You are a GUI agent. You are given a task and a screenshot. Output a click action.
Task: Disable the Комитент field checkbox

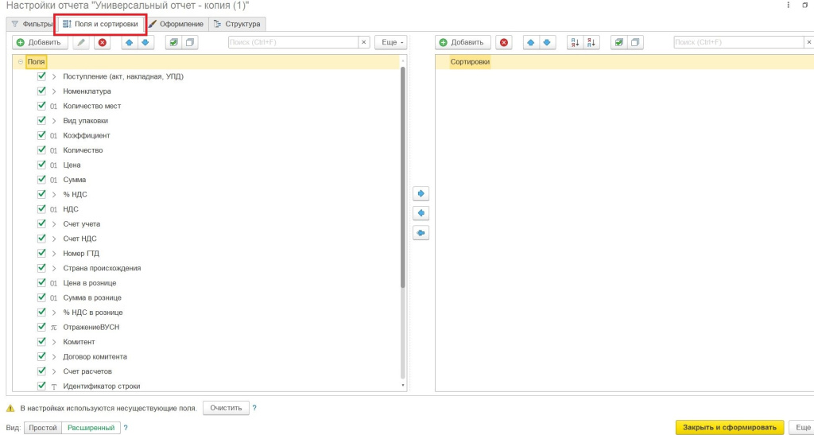pyautogui.click(x=41, y=342)
